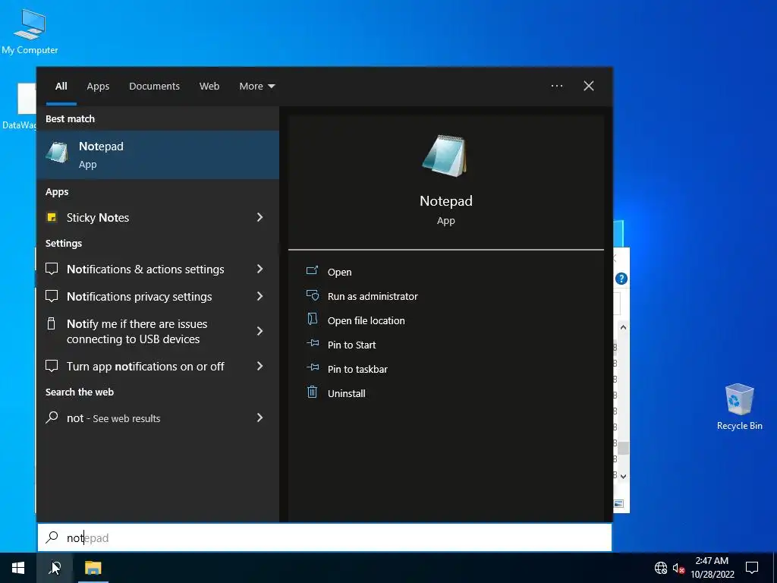Click scroll down arrow in background window
The height and width of the screenshot is (583, 777).
pyautogui.click(x=624, y=476)
